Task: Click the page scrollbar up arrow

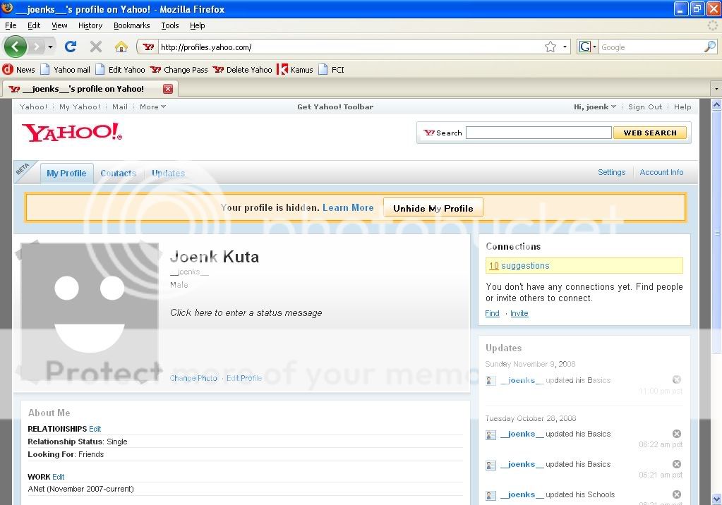Action: [x=716, y=104]
